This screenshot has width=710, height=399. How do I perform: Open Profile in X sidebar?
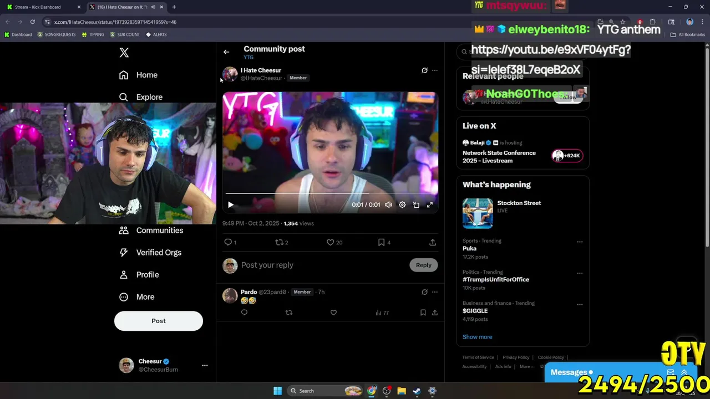click(139, 275)
